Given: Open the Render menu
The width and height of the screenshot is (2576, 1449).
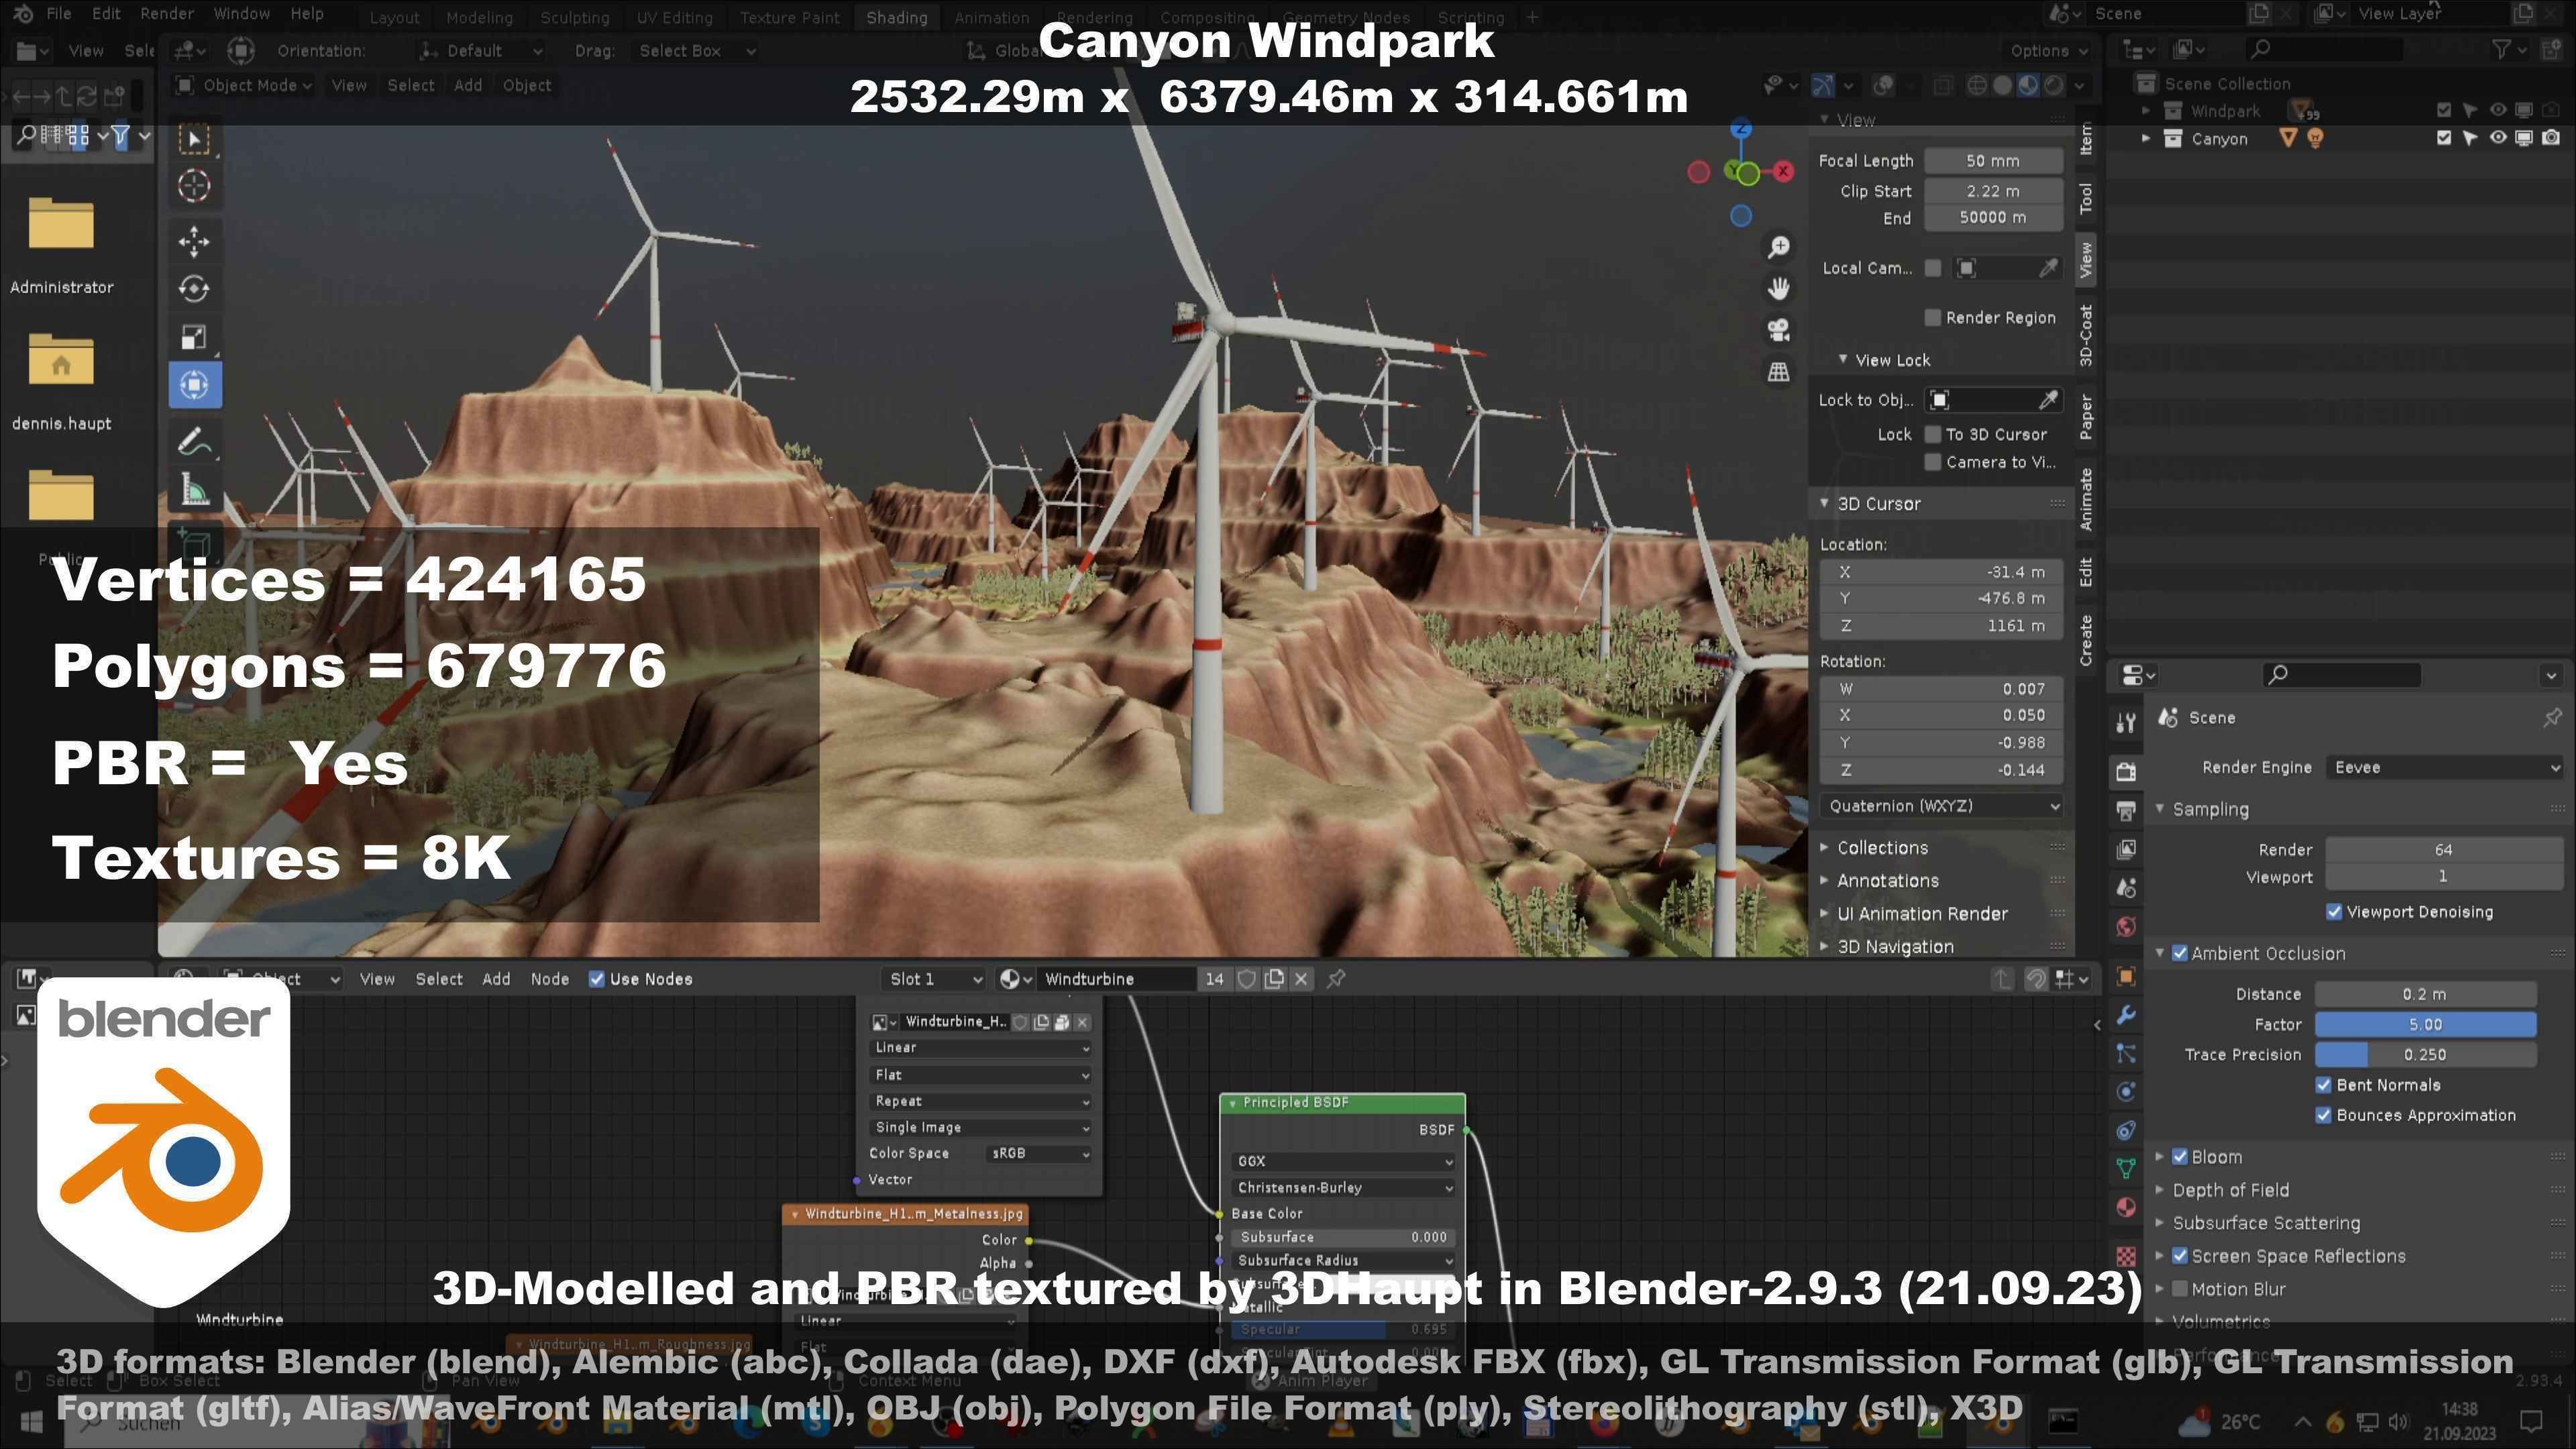Looking at the screenshot, I should (166, 14).
